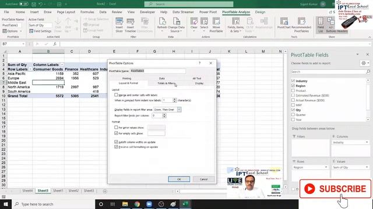Viewport: 373px width, 209px height.
Task: Uncheck Autofit column widths on update
Action: [x=116, y=142]
